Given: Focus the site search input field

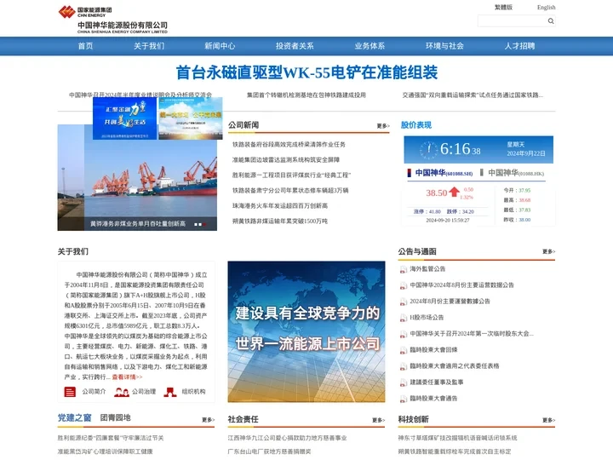Looking at the screenshot, I should point(513,21).
